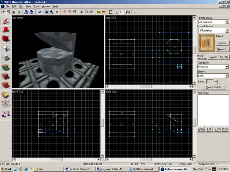
Task: Open the Map menu
Action: 21,6
